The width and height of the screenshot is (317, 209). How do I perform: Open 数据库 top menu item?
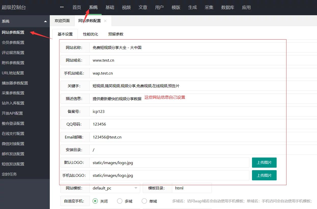click(228, 7)
